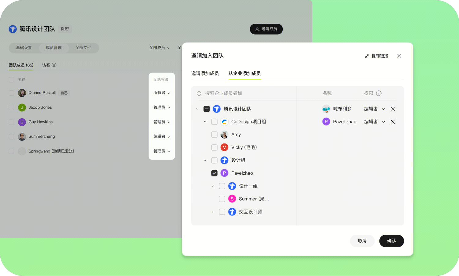This screenshot has height=276, width=459.
Task: Click the copy link icon in invite dialog
Action: click(367, 56)
